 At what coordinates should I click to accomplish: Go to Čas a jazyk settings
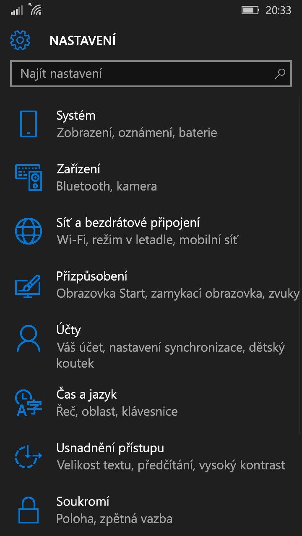click(x=151, y=403)
